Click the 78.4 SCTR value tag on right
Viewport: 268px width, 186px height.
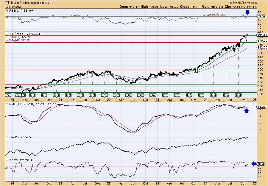(x=261, y=164)
